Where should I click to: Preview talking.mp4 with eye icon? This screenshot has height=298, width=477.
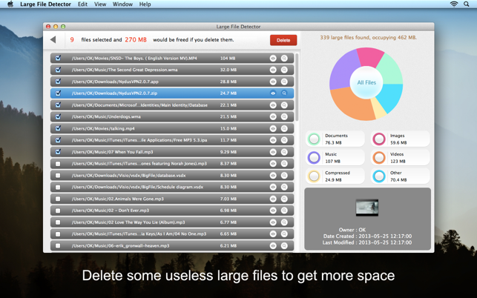[x=273, y=128]
